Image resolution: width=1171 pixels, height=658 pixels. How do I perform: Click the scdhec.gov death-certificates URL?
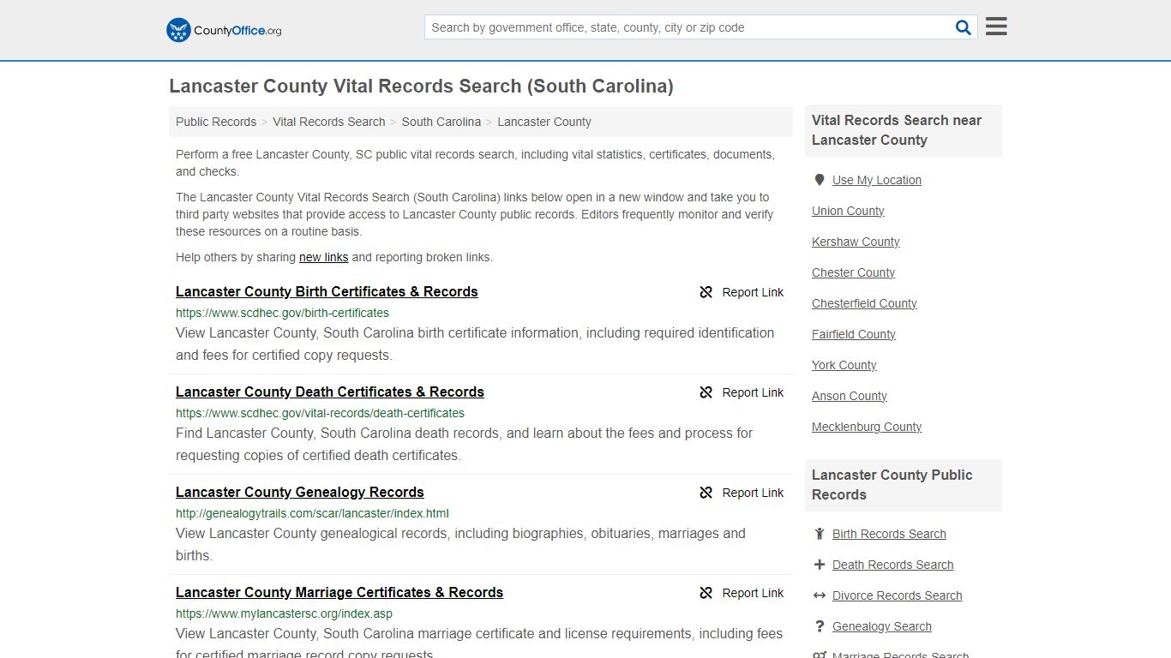[x=320, y=413]
